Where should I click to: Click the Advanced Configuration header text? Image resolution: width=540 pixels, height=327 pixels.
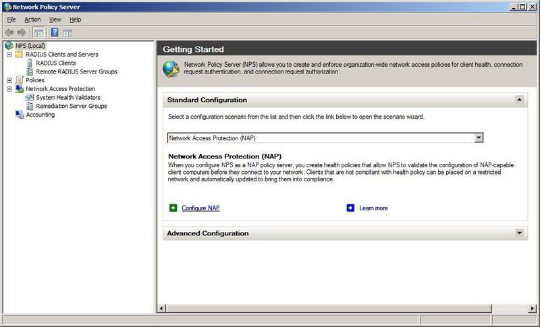pyautogui.click(x=208, y=233)
